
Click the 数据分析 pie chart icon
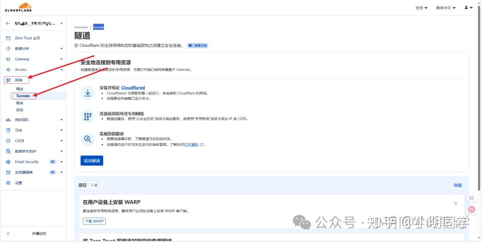tap(8, 49)
